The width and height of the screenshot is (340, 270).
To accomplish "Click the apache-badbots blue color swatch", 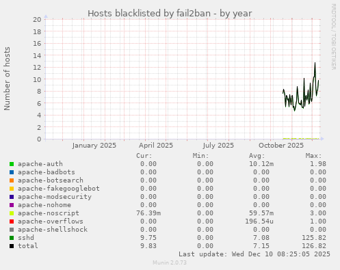I will pyautogui.click(x=12, y=172).
